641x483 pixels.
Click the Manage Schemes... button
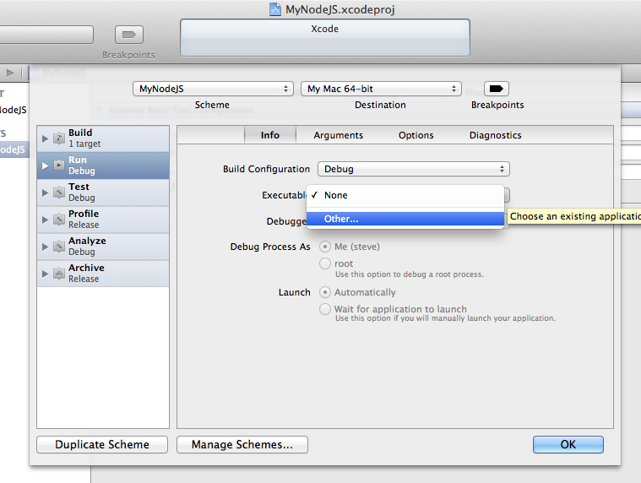point(242,444)
